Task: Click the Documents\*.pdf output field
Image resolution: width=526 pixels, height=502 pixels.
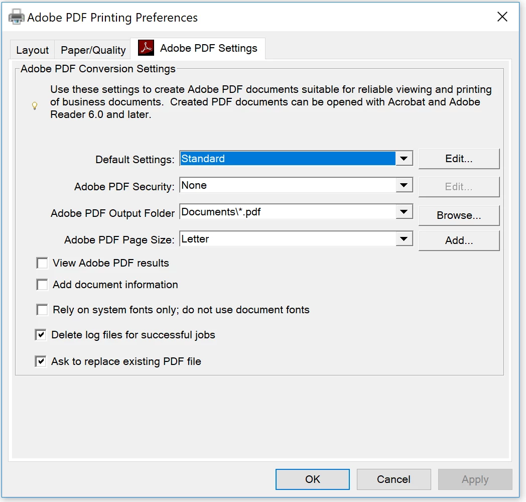Action: click(288, 212)
